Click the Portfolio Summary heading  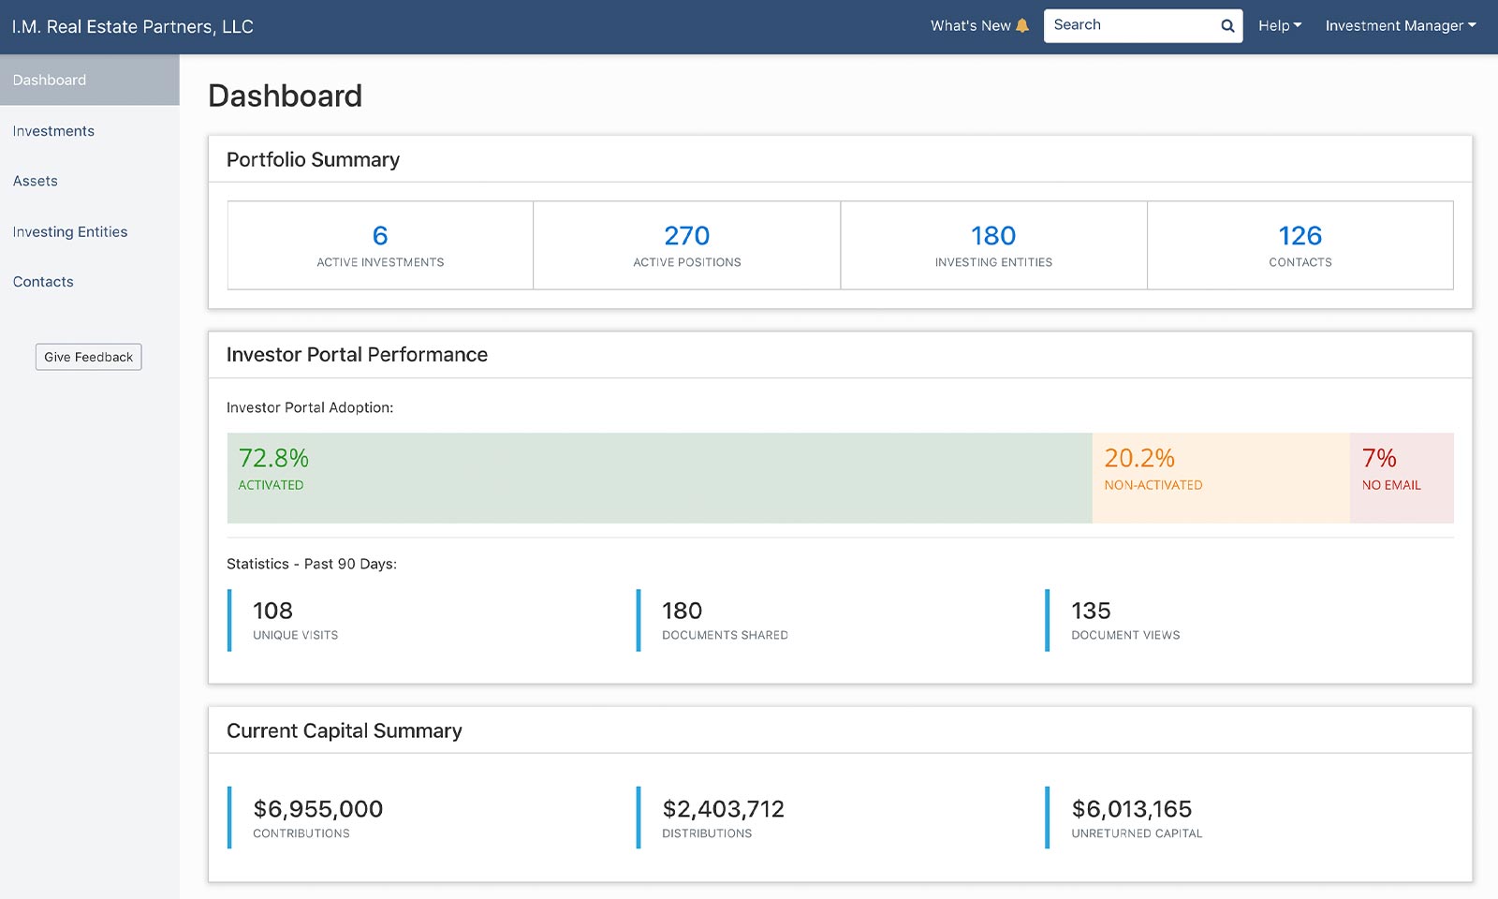[x=313, y=159]
